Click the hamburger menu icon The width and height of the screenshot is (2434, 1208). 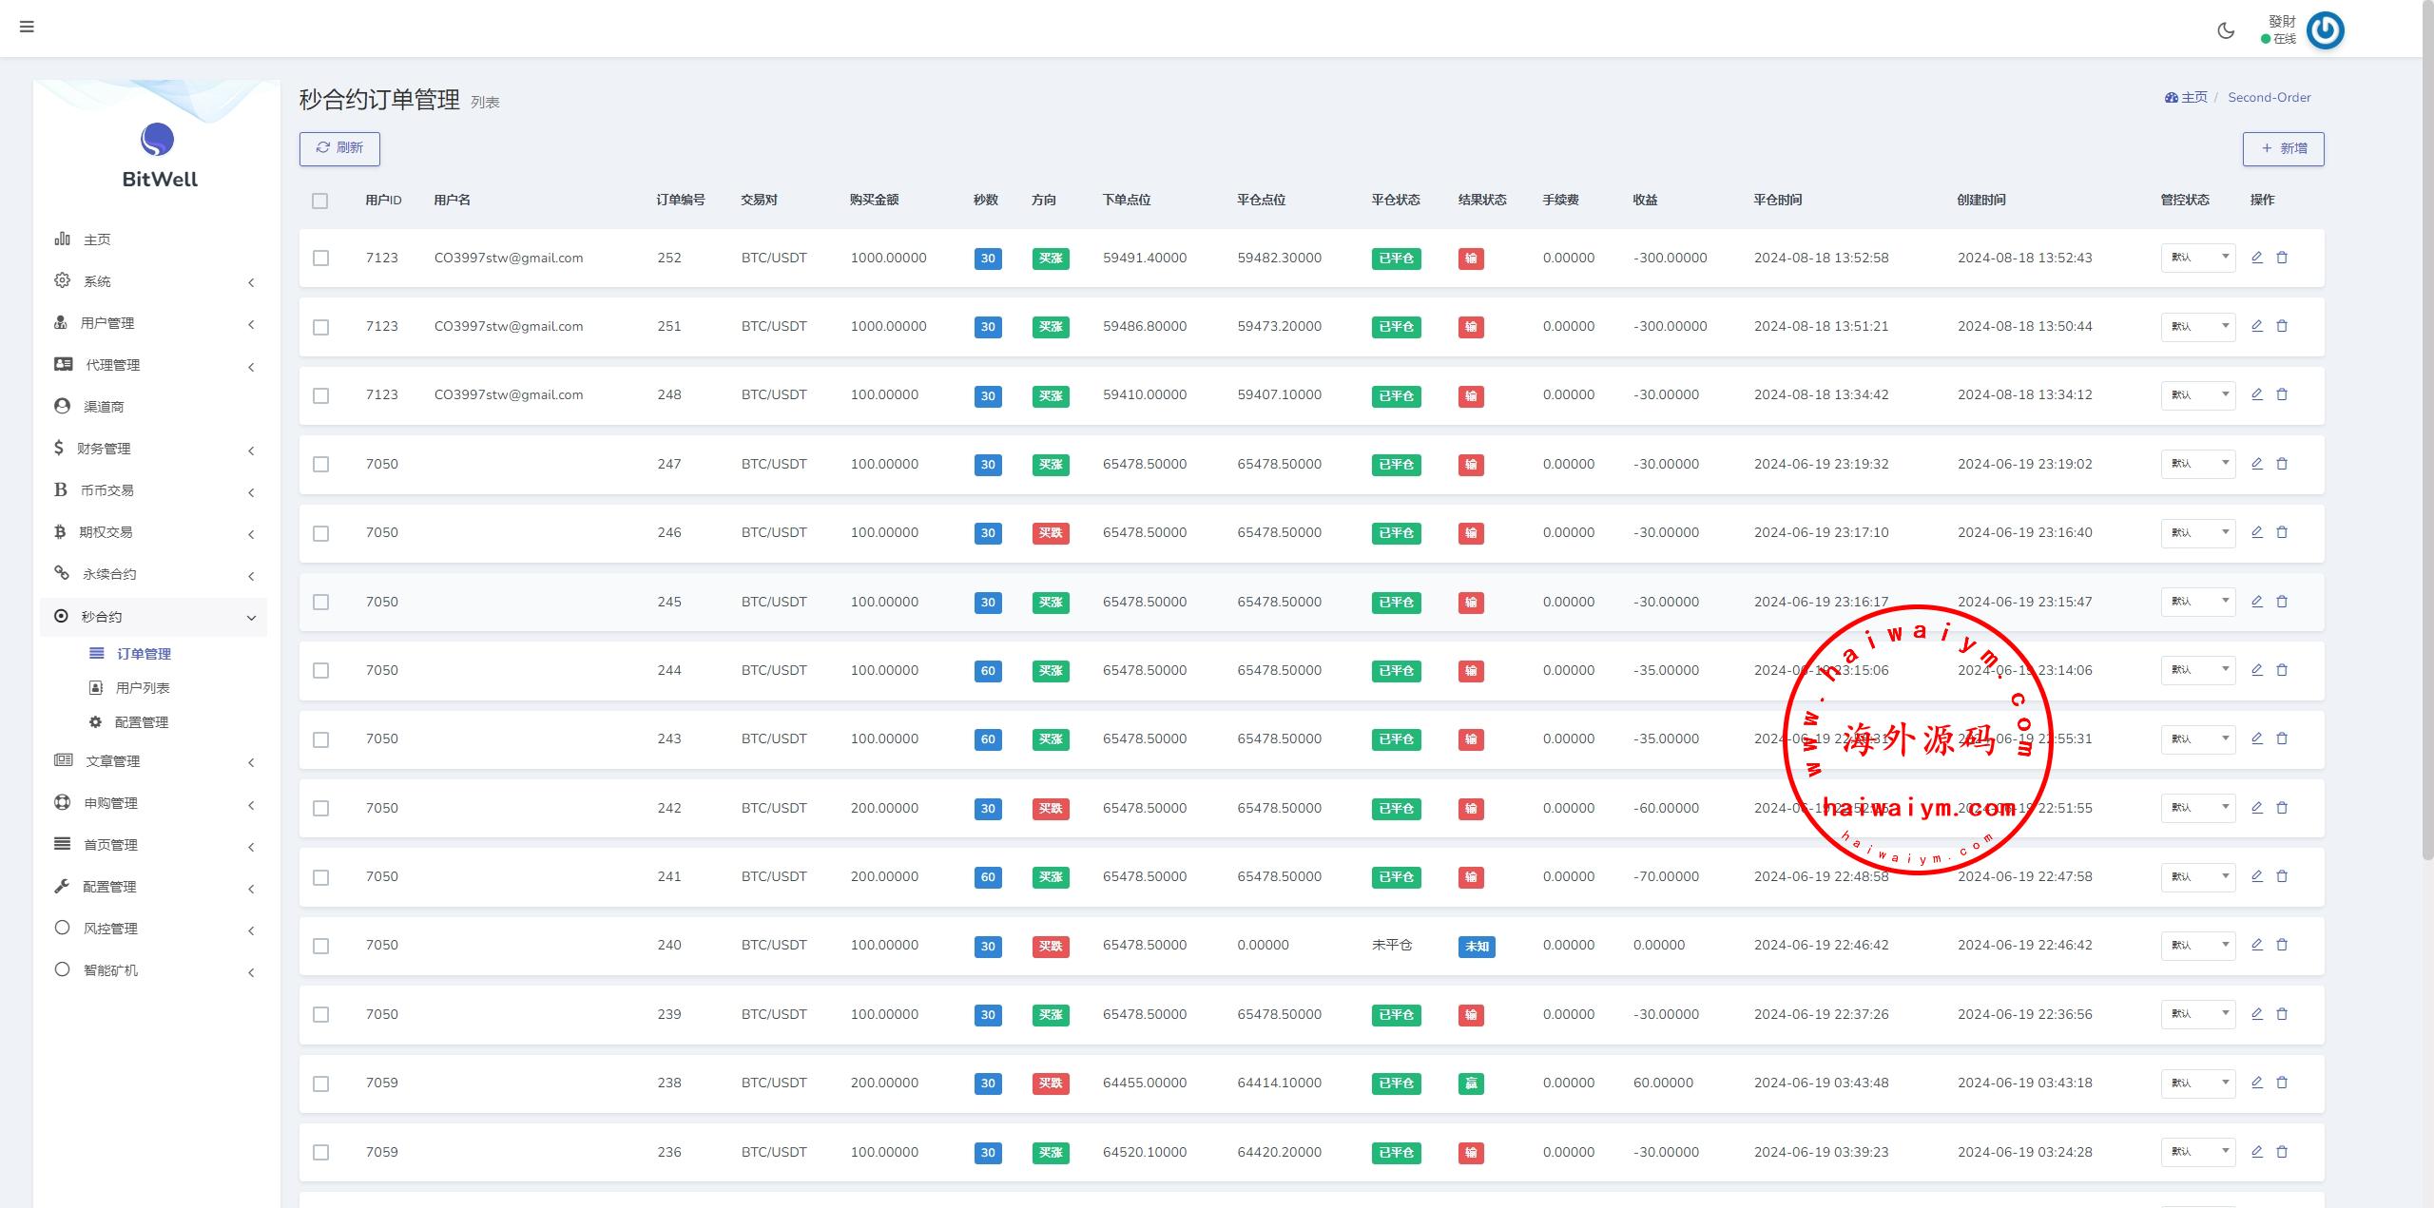[27, 27]
